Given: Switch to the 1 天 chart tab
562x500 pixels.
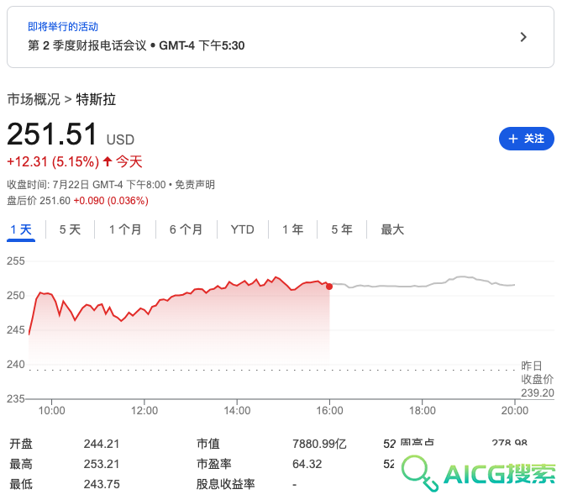Looking at the screenshot, I should tap(21, 229).
